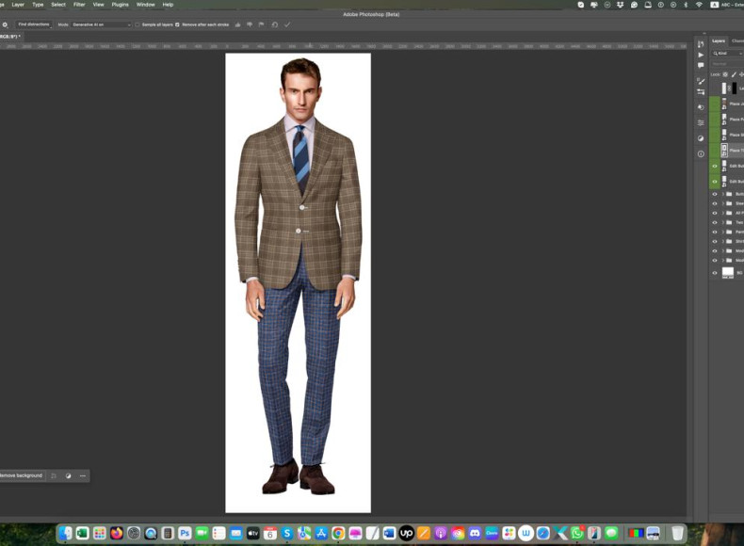The height and width of the screenshot is (546, 744).
Task: Open the Mode dropdown set to Generative AI
Action: [101, 24]
